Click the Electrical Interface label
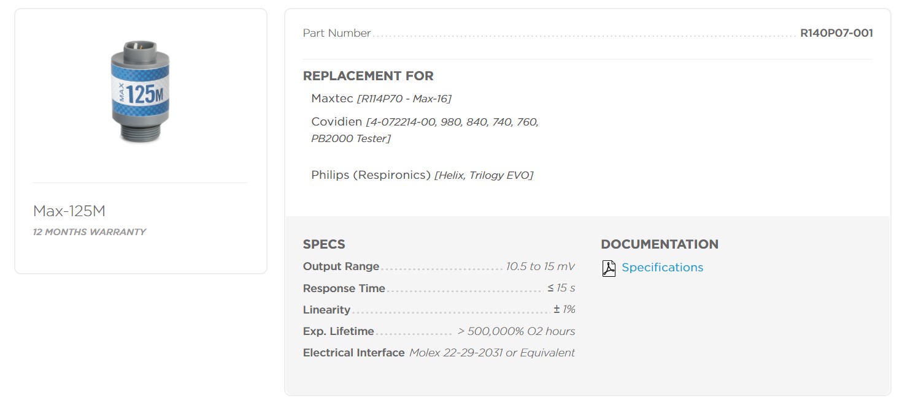The width and height of the screenshot is (913, 406). click(354, 353)
